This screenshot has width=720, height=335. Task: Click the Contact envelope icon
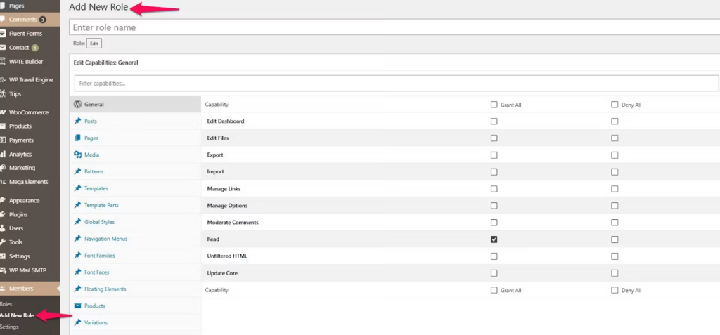point(2,47)
